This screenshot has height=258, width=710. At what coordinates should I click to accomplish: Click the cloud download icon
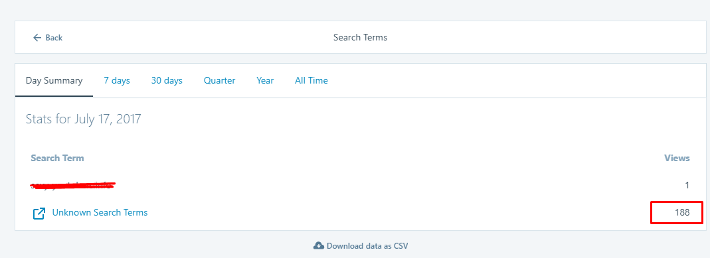pos(318,246)
